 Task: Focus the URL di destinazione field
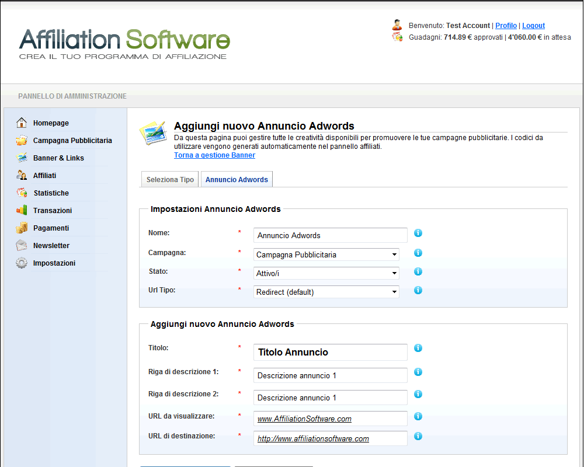pyautogui.click(x=330, y=438)
